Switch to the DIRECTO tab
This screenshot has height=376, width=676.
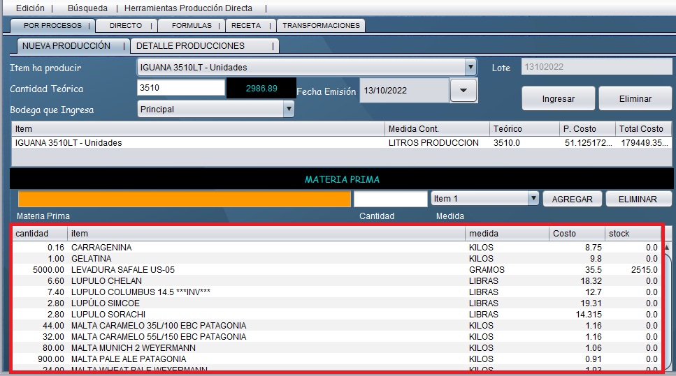pyautogui.click(x=125, y=26)
